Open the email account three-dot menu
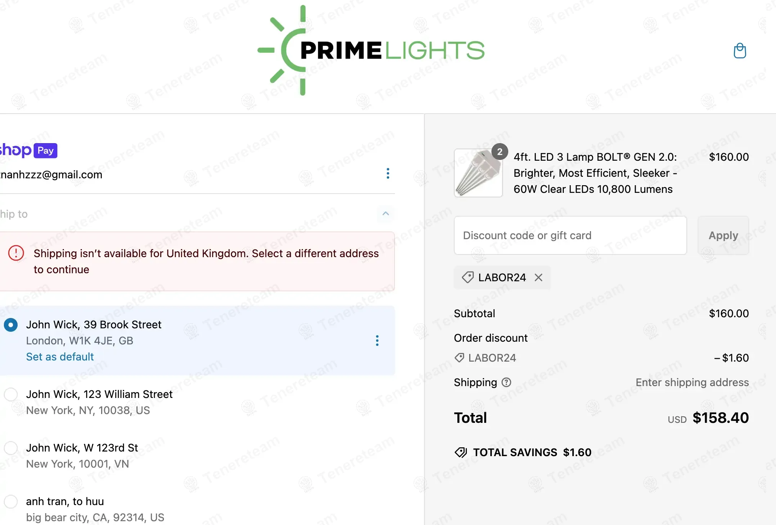This screenshot has height=525, width=776. tap(388, 173)
